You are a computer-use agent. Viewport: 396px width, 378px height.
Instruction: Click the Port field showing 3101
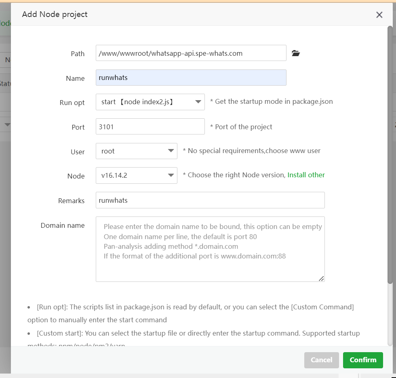tap(150, 127)
